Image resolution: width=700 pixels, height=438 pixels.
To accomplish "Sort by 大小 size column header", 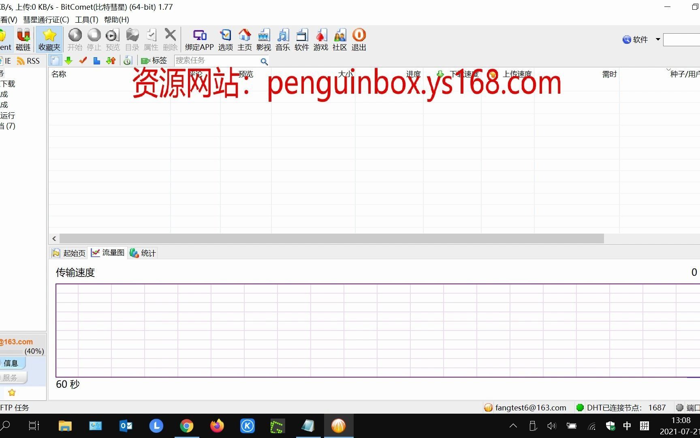I will pos(346,74).
